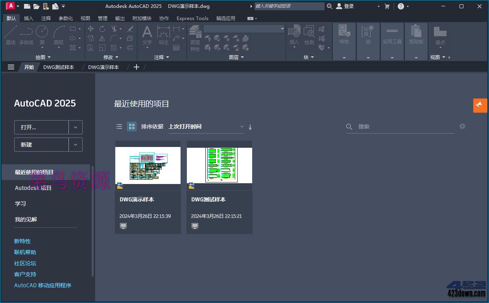Toggle the sort direction arrow
Viewport: 489px width, 303px height.
pyautogui.click(x=250, y=127)
